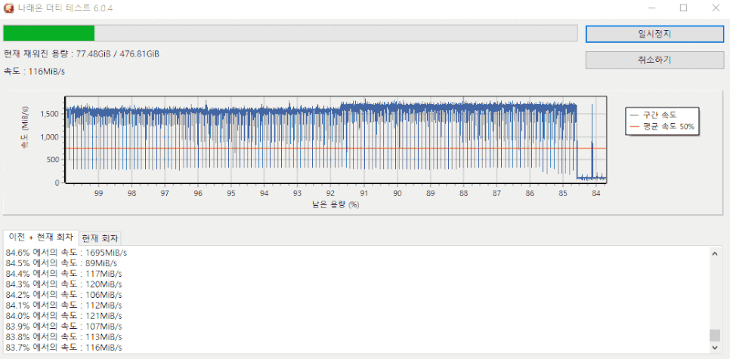Click the 일시정지 pause button
Image resolution: width=730 pixels, height=359 pixels.
pos(654,34)
